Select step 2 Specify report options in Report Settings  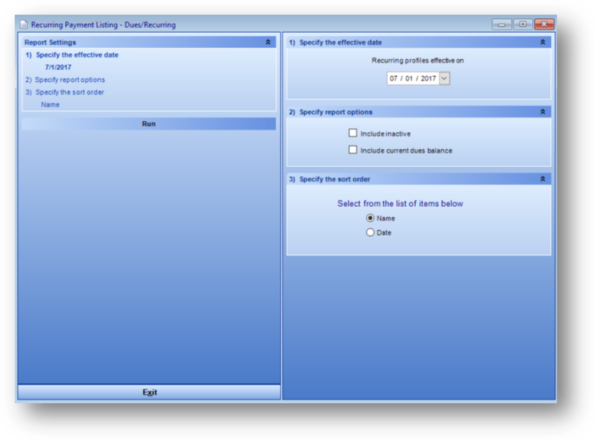point(65,80)
